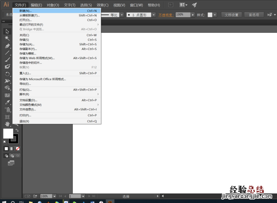Select the Magic Wand tool
The width and height of the screenshot is (277, 203).
(x=7, y=38)
